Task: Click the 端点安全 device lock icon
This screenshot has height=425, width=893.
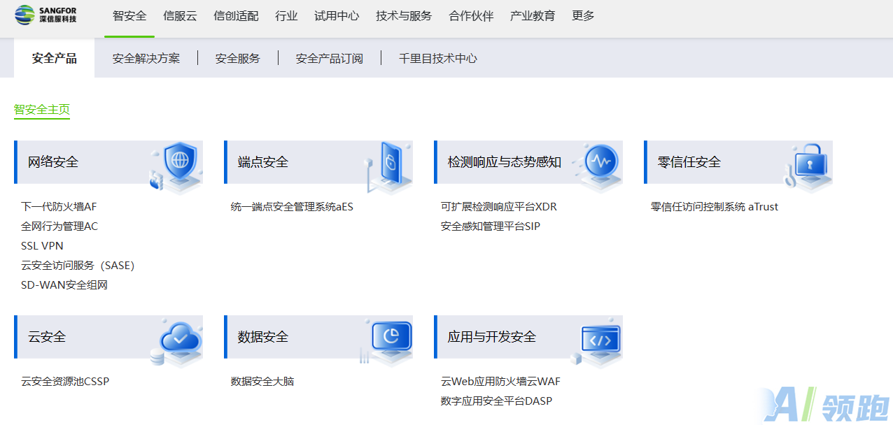Action: point(388,166)
